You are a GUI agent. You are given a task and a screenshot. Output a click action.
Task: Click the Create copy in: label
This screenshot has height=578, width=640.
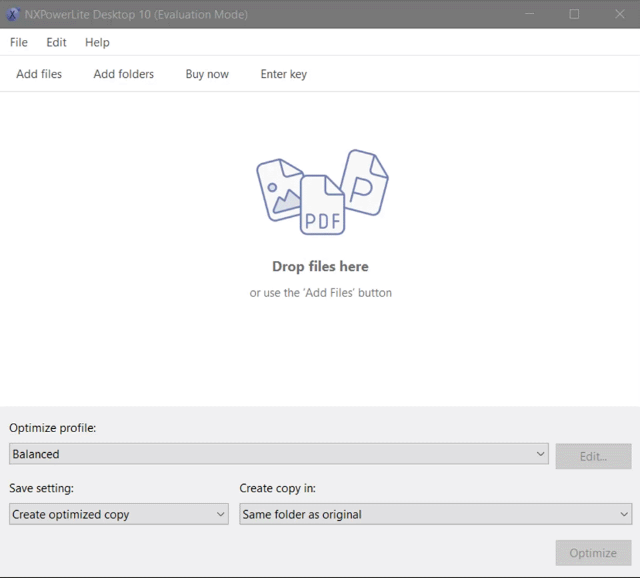(x=277, y=488)
